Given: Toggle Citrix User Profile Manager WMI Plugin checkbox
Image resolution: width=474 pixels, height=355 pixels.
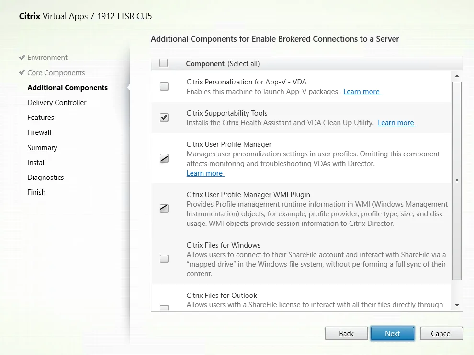Looking at the screenshot, I should pos(164,208).
